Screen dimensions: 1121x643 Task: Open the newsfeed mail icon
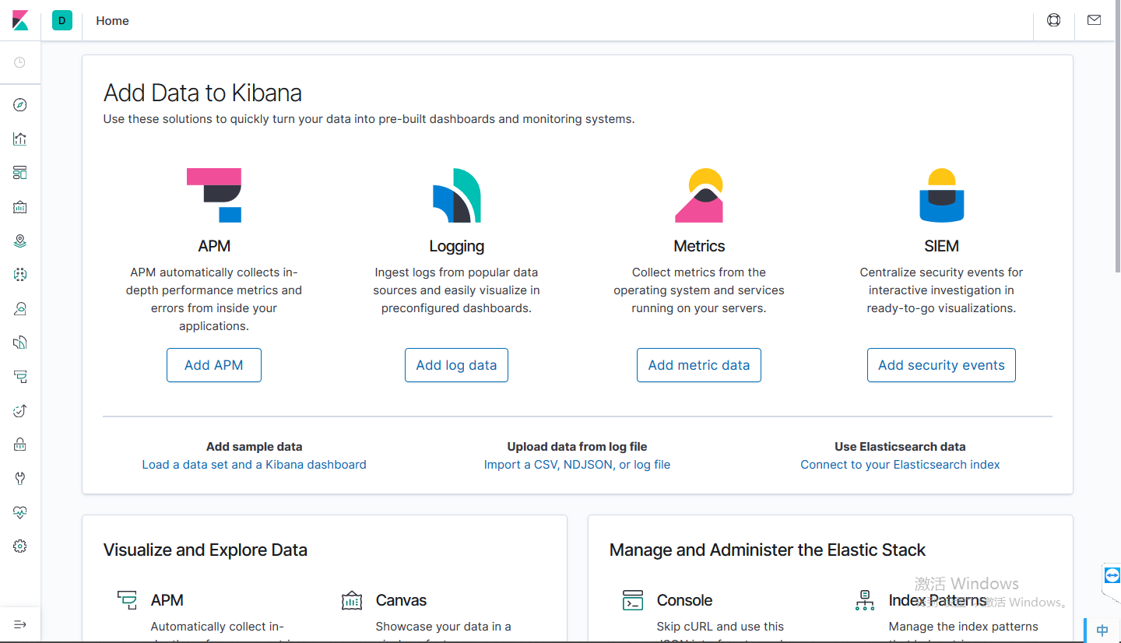(x=1094, y=20)
